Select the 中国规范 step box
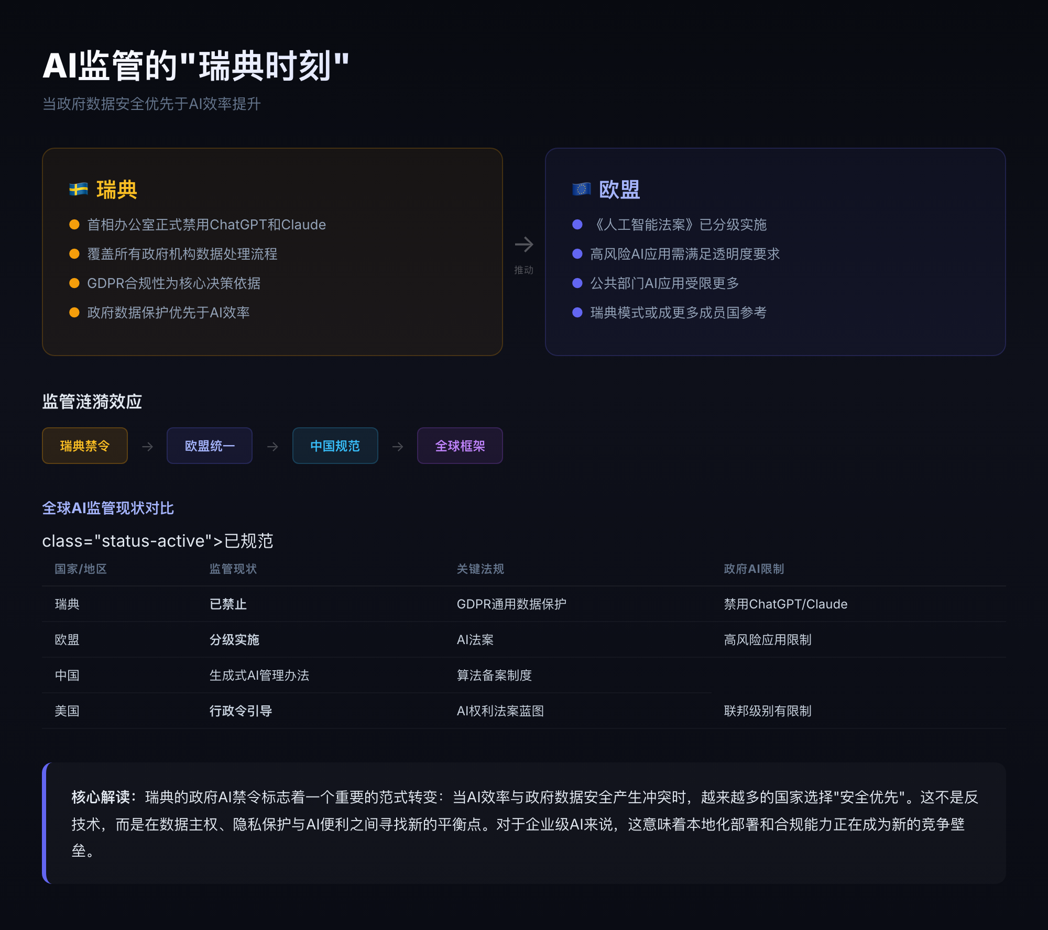 [335, 446]
